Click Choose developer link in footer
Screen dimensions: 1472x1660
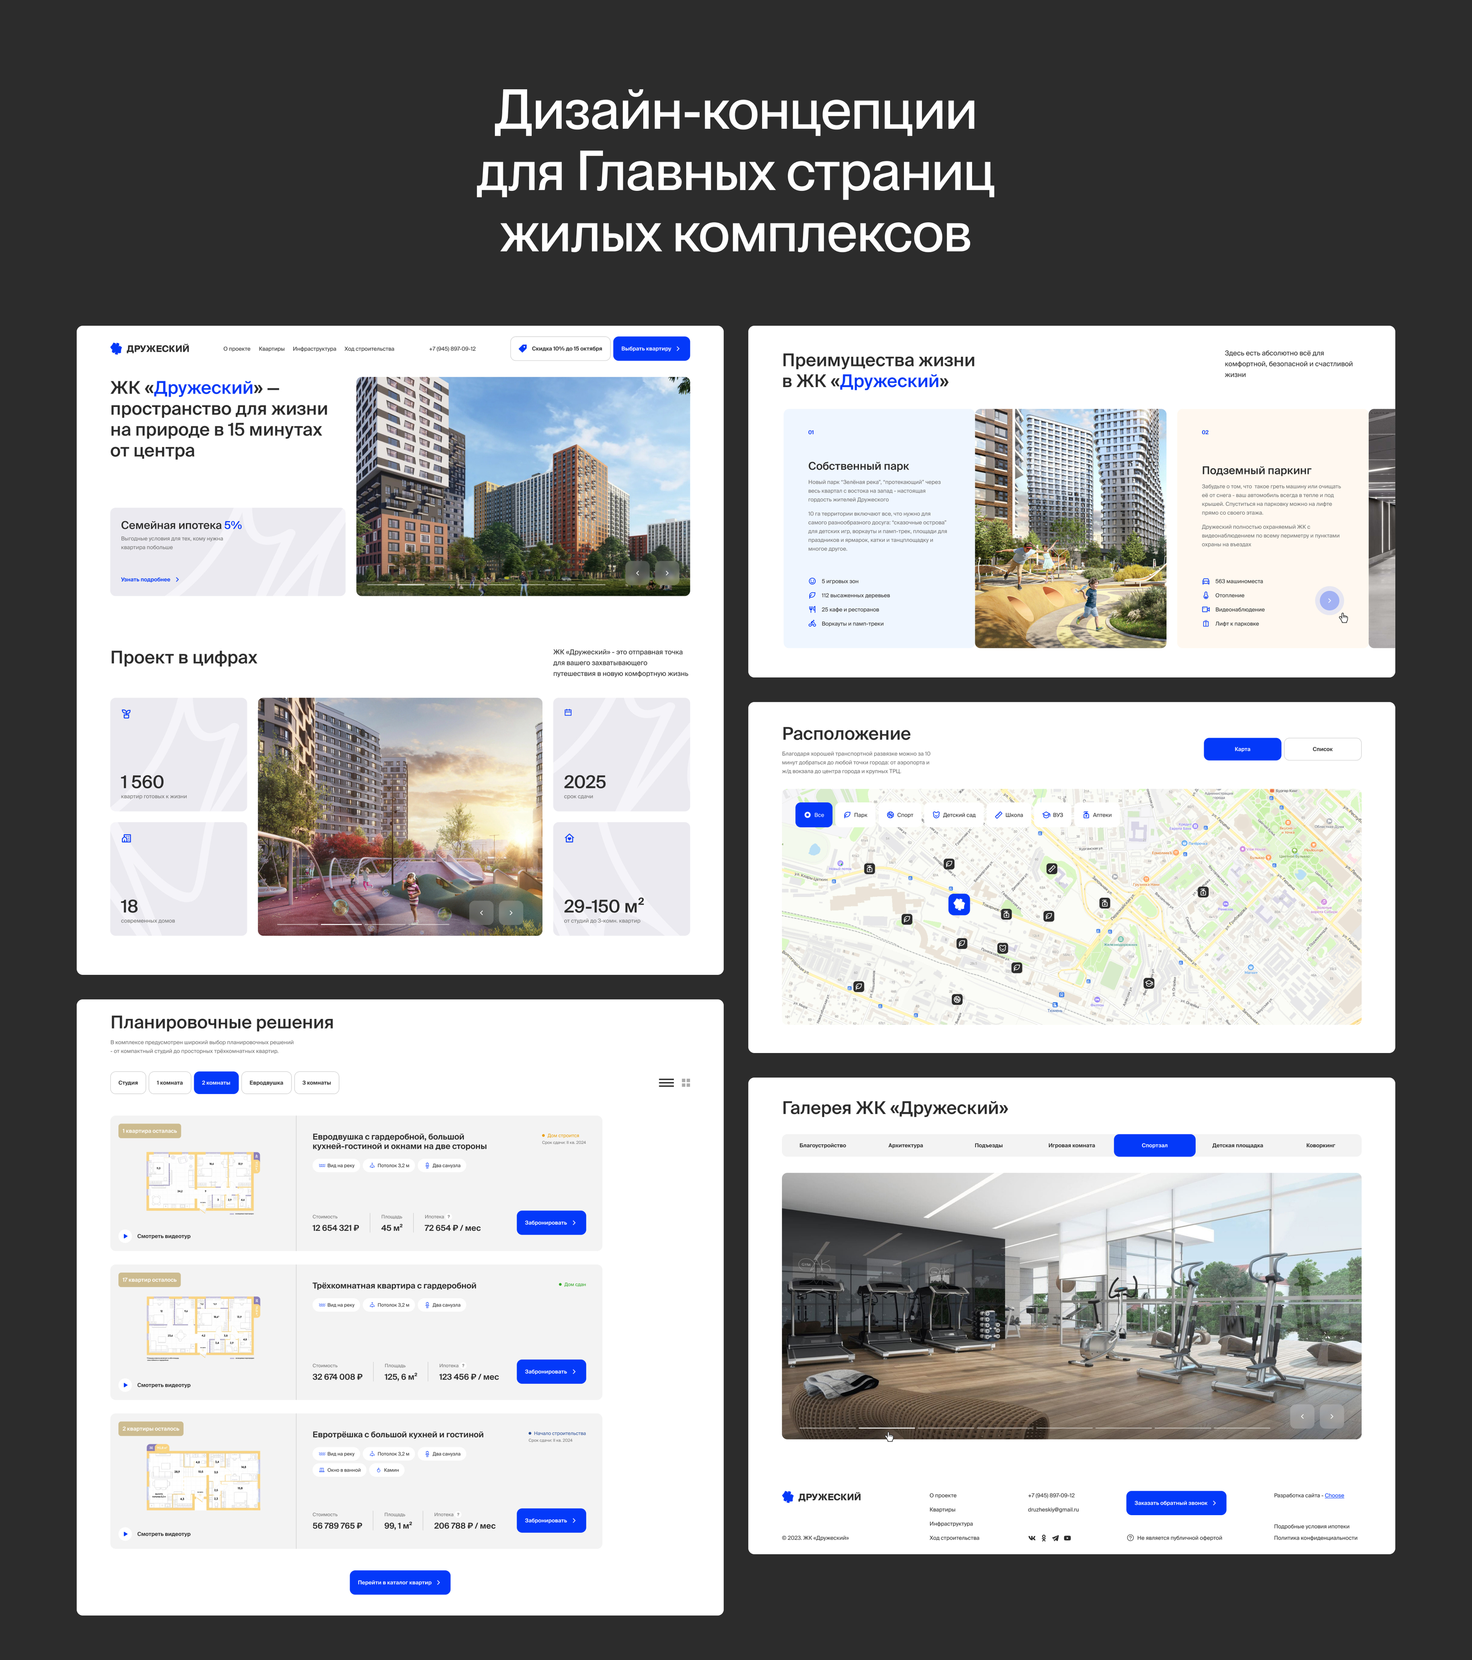point(1334,1495)
